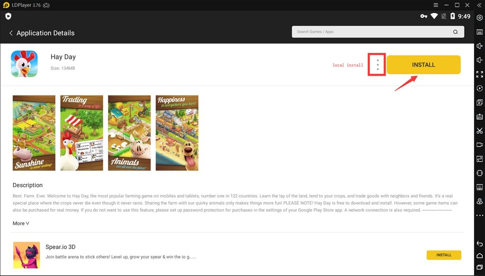Open three-dot options menu for Hay Day
The height and width of the screenshot is (276, 485).
click(377, 65)
